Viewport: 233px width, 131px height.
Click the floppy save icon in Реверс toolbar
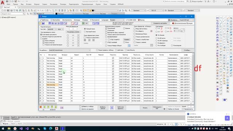pyautogui.click(x=43, y=23)
